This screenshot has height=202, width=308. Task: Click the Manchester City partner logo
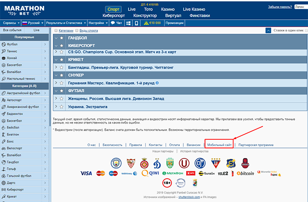click(115, 162)
